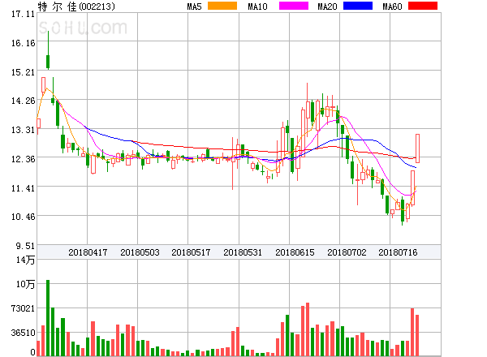Click the 11.41 price axis label

pos(23,188)
